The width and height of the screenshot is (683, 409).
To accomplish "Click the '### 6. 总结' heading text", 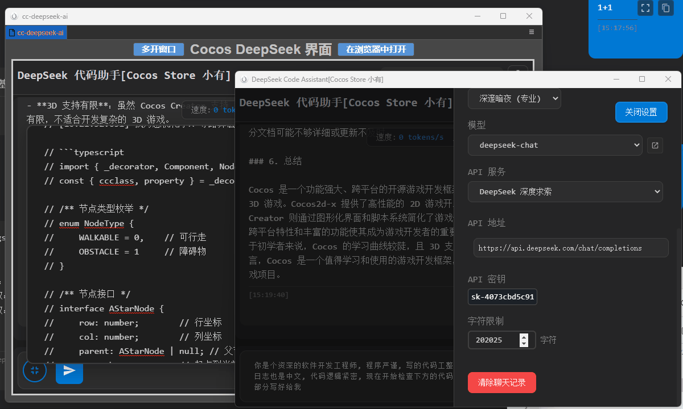I will 275,161.
